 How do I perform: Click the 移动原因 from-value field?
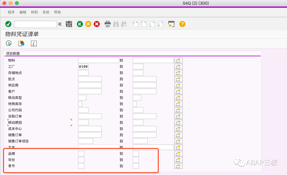tap(83, 123)
